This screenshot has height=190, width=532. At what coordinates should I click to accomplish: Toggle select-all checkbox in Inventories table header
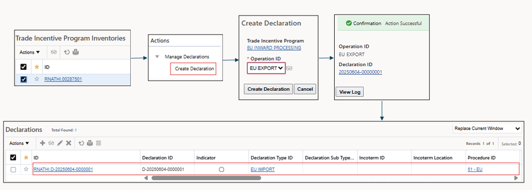click(x=24, y=67)
